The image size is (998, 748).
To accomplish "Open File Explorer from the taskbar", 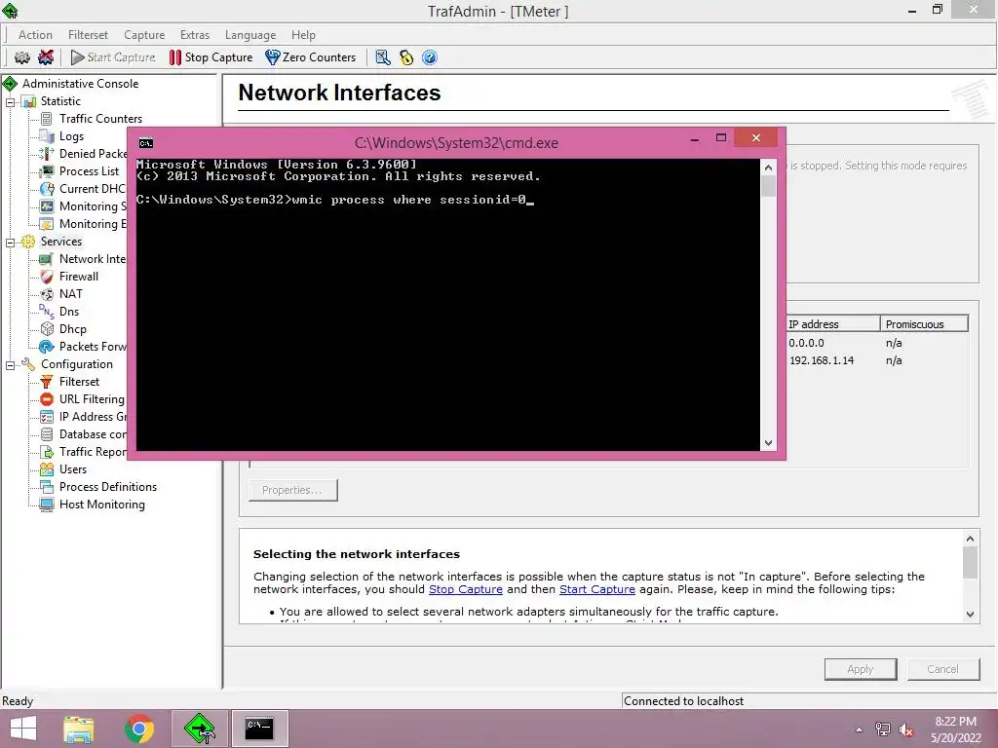I will pyautogui.click(x=79, y=729).
